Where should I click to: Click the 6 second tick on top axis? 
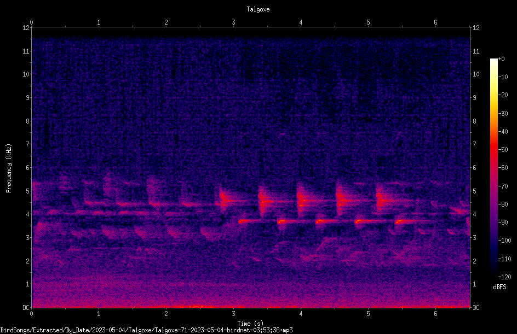click(435, 22)
